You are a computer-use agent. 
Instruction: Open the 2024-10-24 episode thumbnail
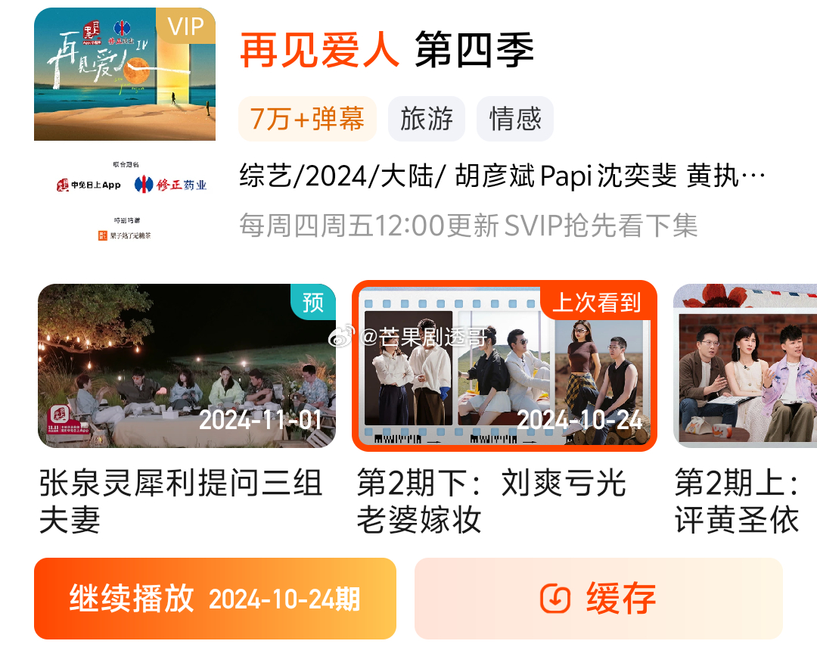coord(505,366)
